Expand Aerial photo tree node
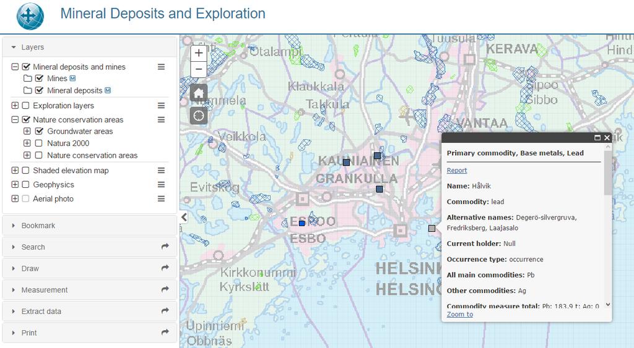The image size is (634, 348). pyautogui.click(x=15, y=198)
